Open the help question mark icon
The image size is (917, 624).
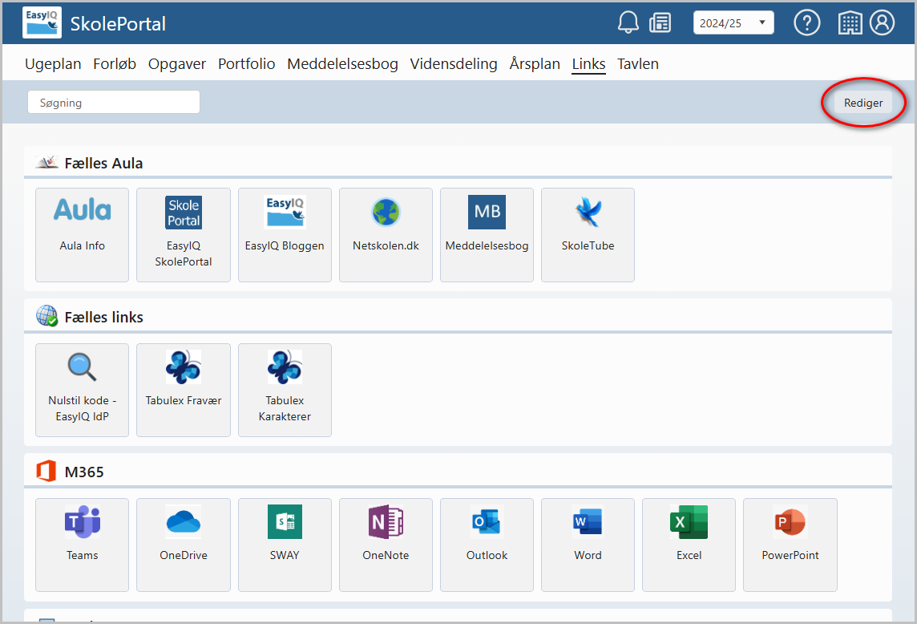tap(807, 22)
